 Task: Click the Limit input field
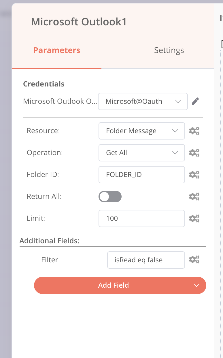click(141, 218)
